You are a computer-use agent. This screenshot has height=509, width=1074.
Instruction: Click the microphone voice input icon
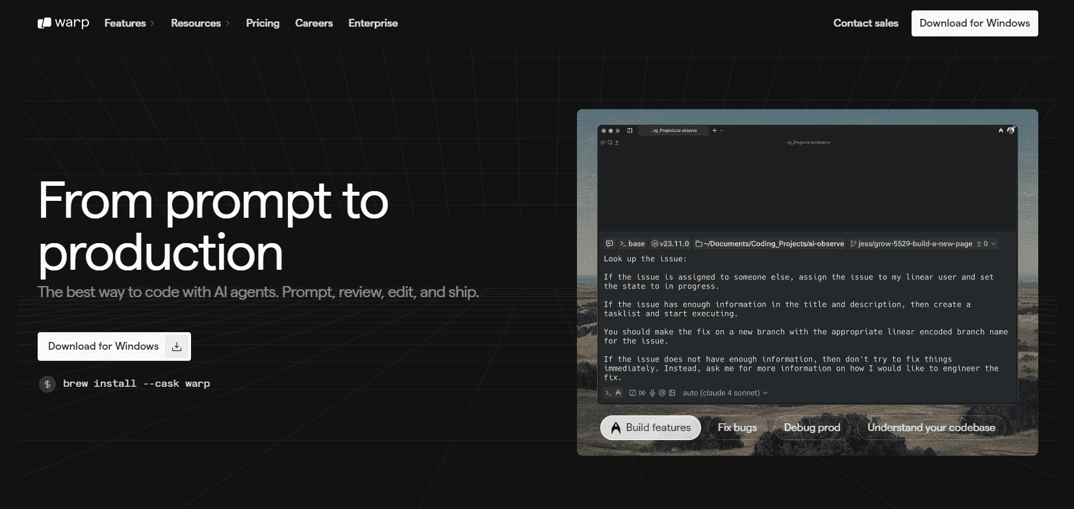pos(652,393)
